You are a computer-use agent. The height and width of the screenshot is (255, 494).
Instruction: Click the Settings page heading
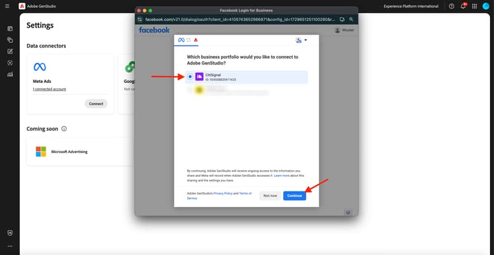40,25
